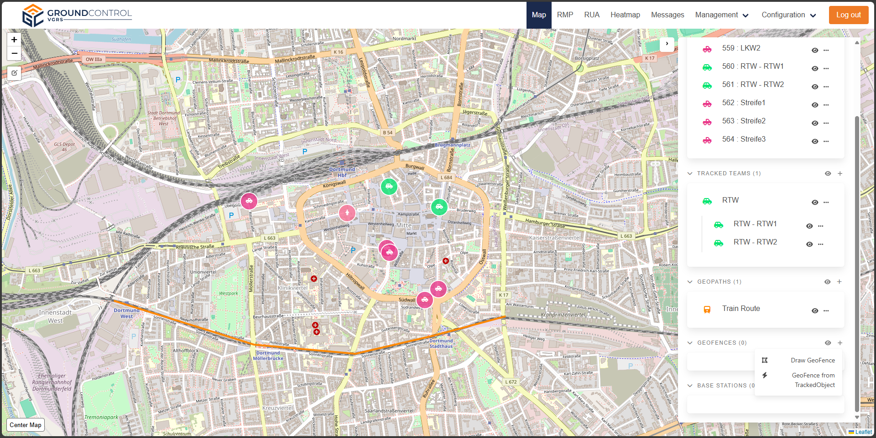
Task: Toggle visibility of 562 : Streife1
Action: point(814,105)
